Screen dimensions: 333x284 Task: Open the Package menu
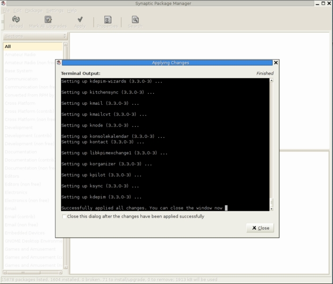pyautogui.click(x=34, y=10)
